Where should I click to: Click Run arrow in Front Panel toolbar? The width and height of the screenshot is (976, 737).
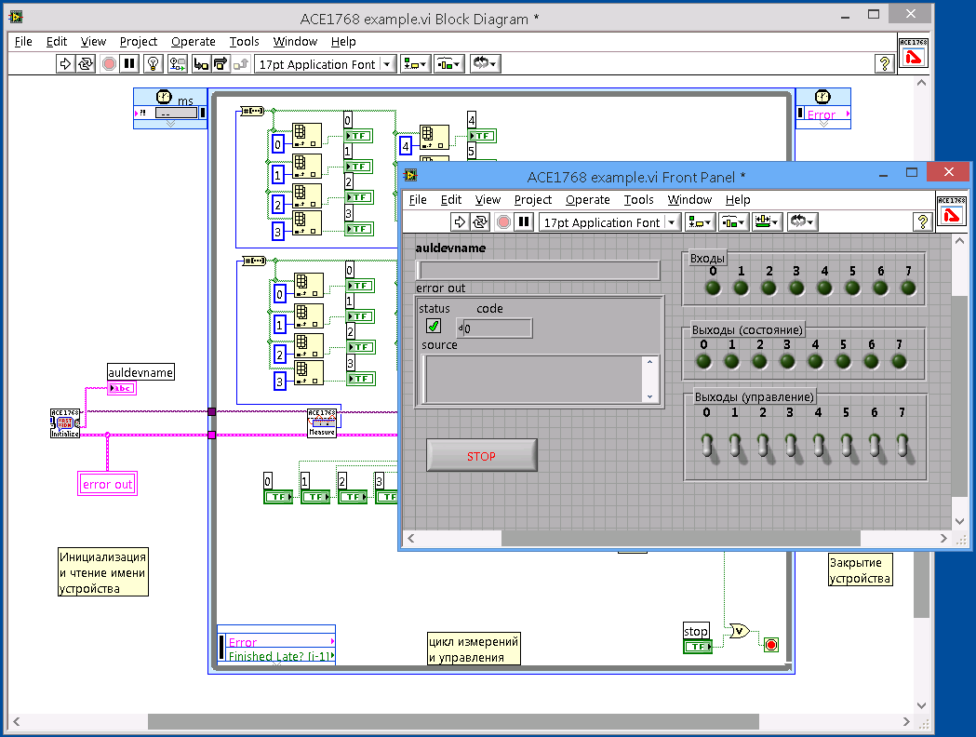pyautogui.click(x=460, y=221)
